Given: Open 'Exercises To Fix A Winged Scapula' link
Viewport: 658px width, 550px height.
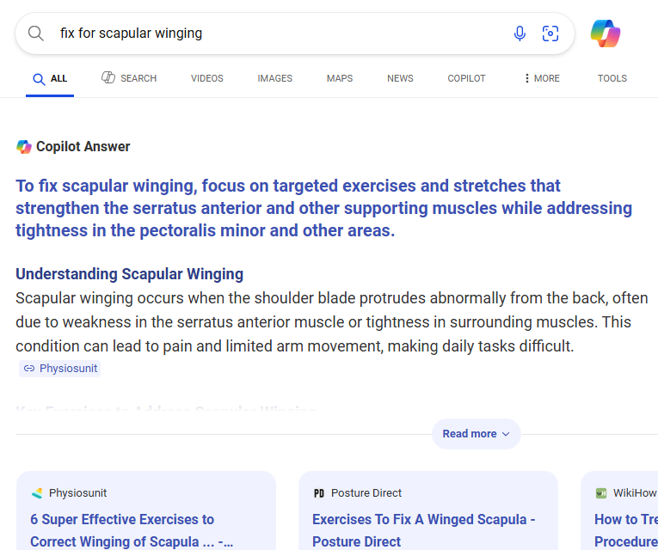Looking at the screenshot, I should pos(423,530).
